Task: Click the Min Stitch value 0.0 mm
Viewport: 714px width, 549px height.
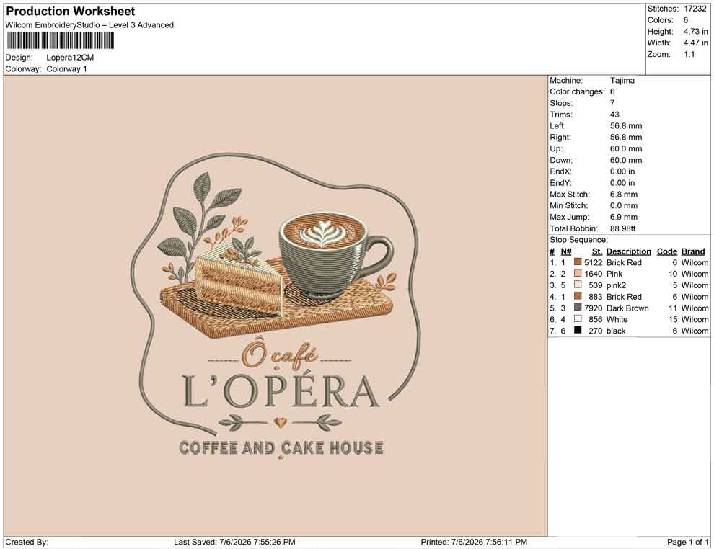Action: [624, 205]
